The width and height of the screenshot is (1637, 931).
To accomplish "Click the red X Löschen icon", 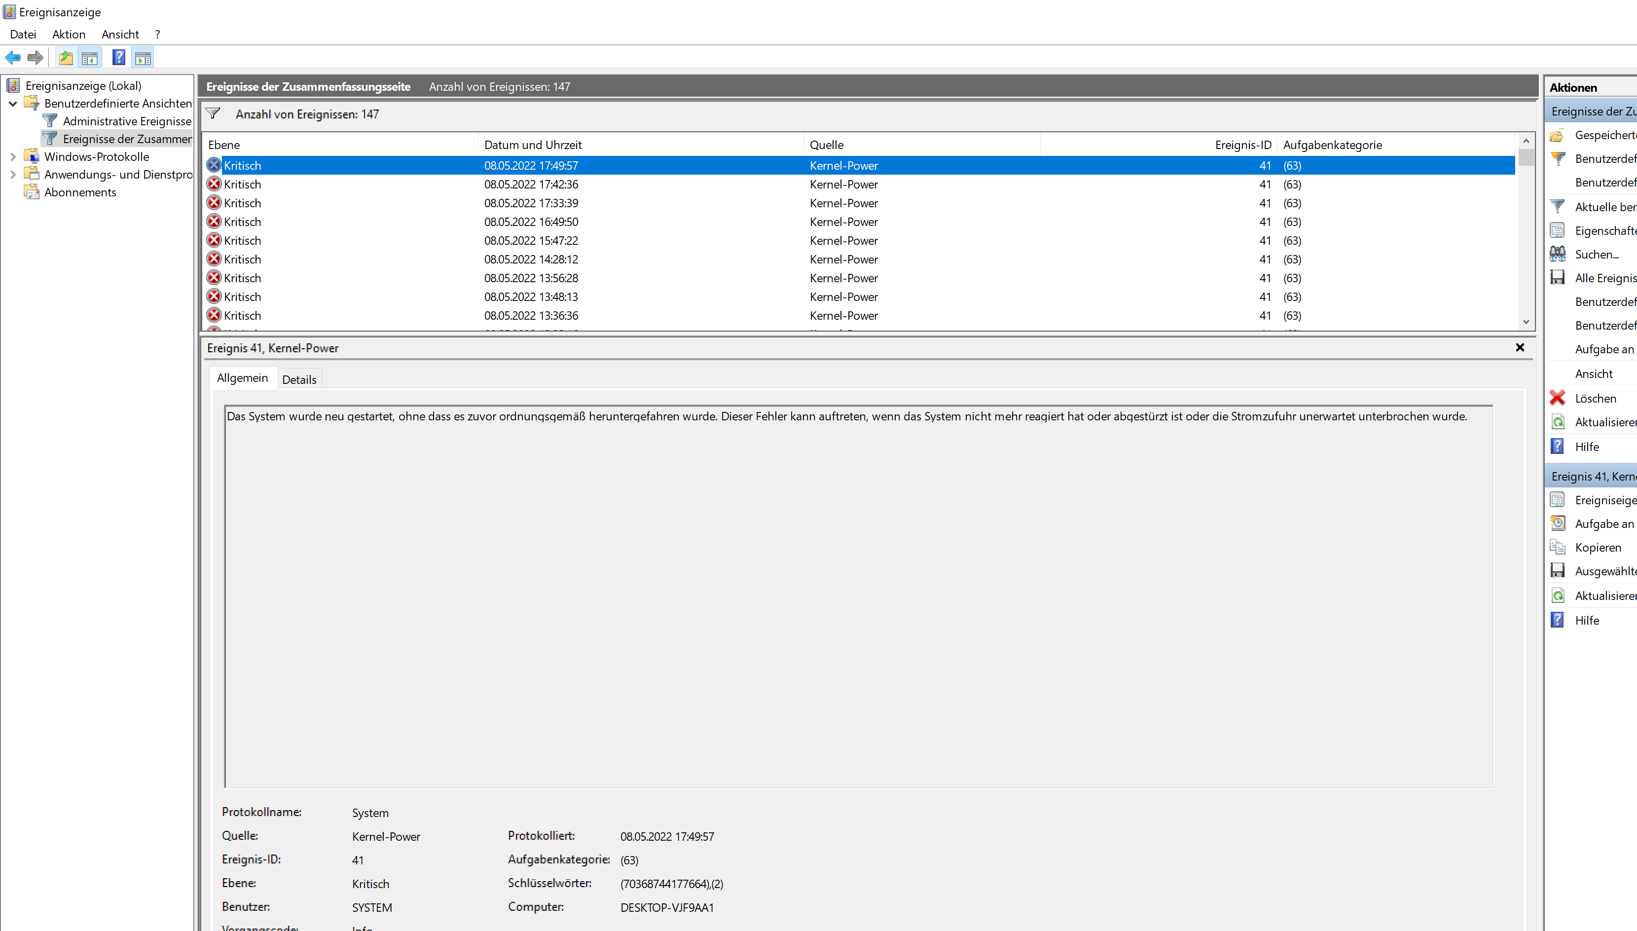I will pos(1557,398).
